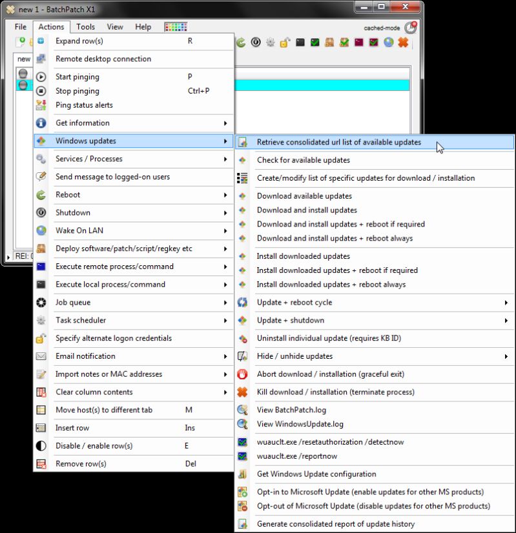Click the Shutdown power icon in toolbar
Image resolution: width=516 pixels, height=533 pixels.
click(x=256, y=43)
